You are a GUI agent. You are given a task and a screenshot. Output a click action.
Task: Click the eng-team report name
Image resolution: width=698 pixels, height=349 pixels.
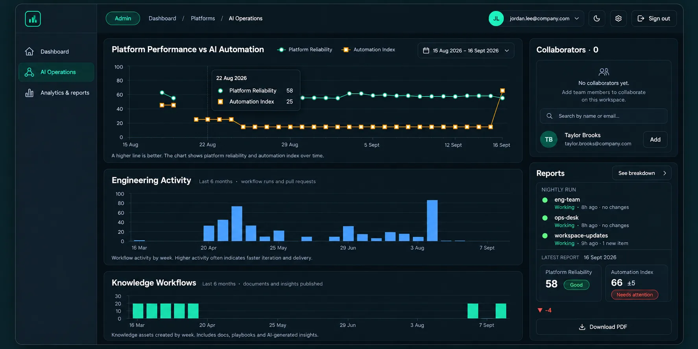567,200
